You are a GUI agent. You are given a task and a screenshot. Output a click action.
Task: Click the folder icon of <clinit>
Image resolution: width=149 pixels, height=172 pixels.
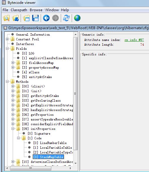[18, 86]
